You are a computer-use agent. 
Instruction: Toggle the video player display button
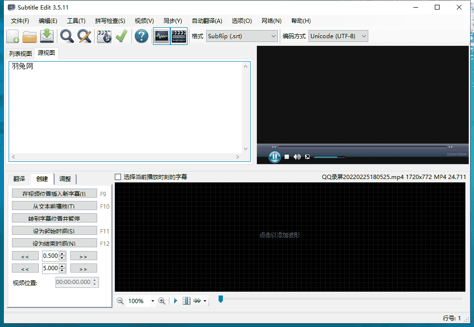pos(179,36)
